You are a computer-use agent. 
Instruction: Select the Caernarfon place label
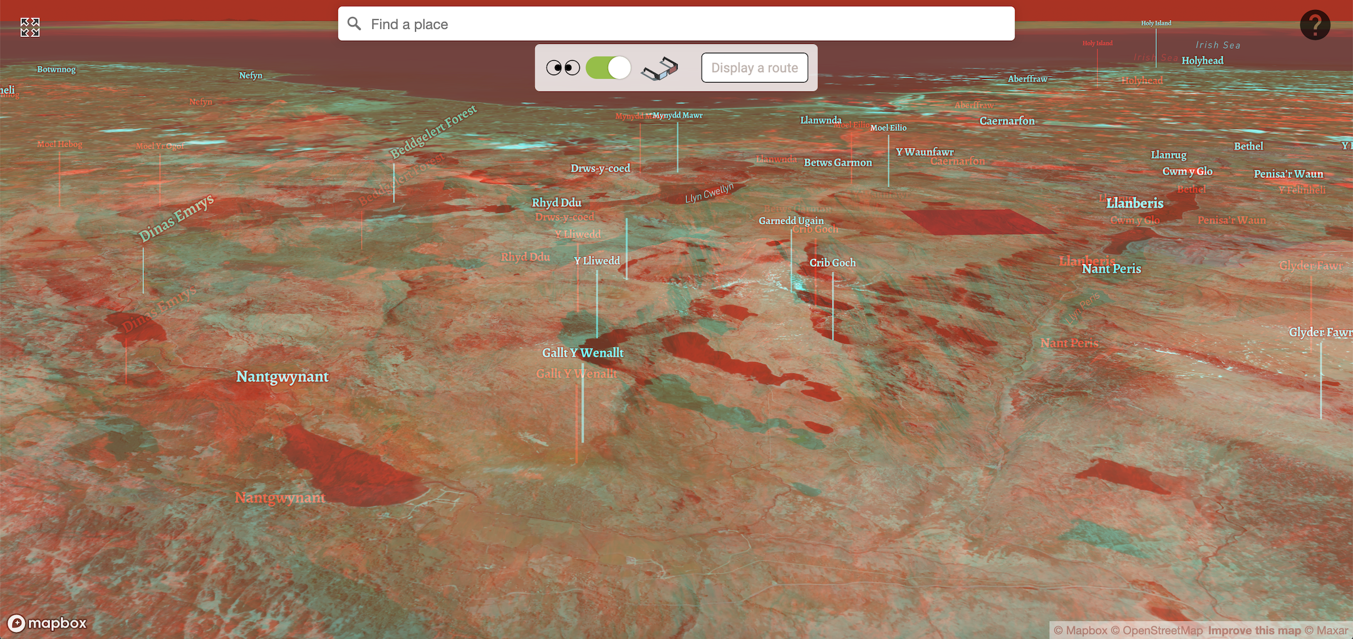1007,121
